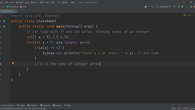Open the user account icon menu
This screenshot has width=195, height=110.
[146, 7]
